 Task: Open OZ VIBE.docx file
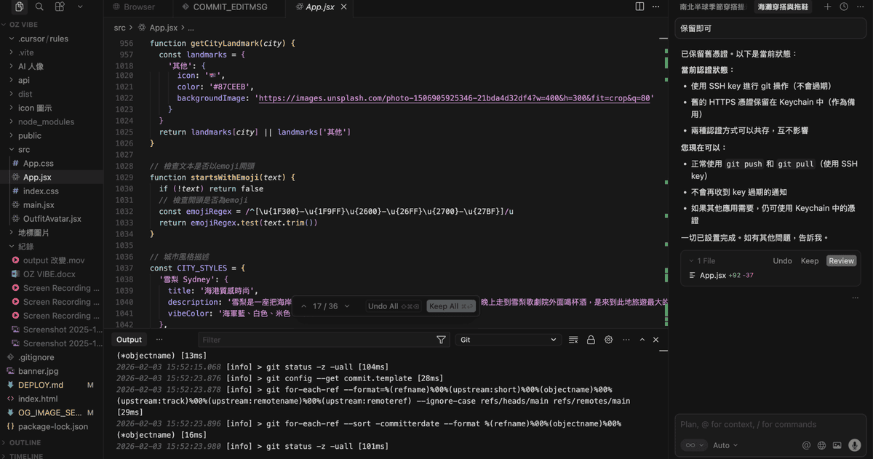[51, 274]
